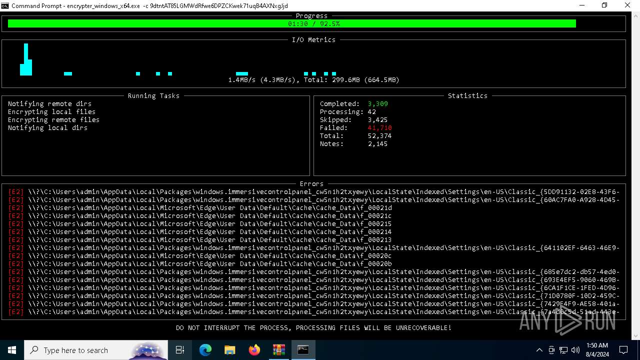Click error line for Cache_Data\f_00021c
Viewport: 640px width, 360px height.
[200, 216]
